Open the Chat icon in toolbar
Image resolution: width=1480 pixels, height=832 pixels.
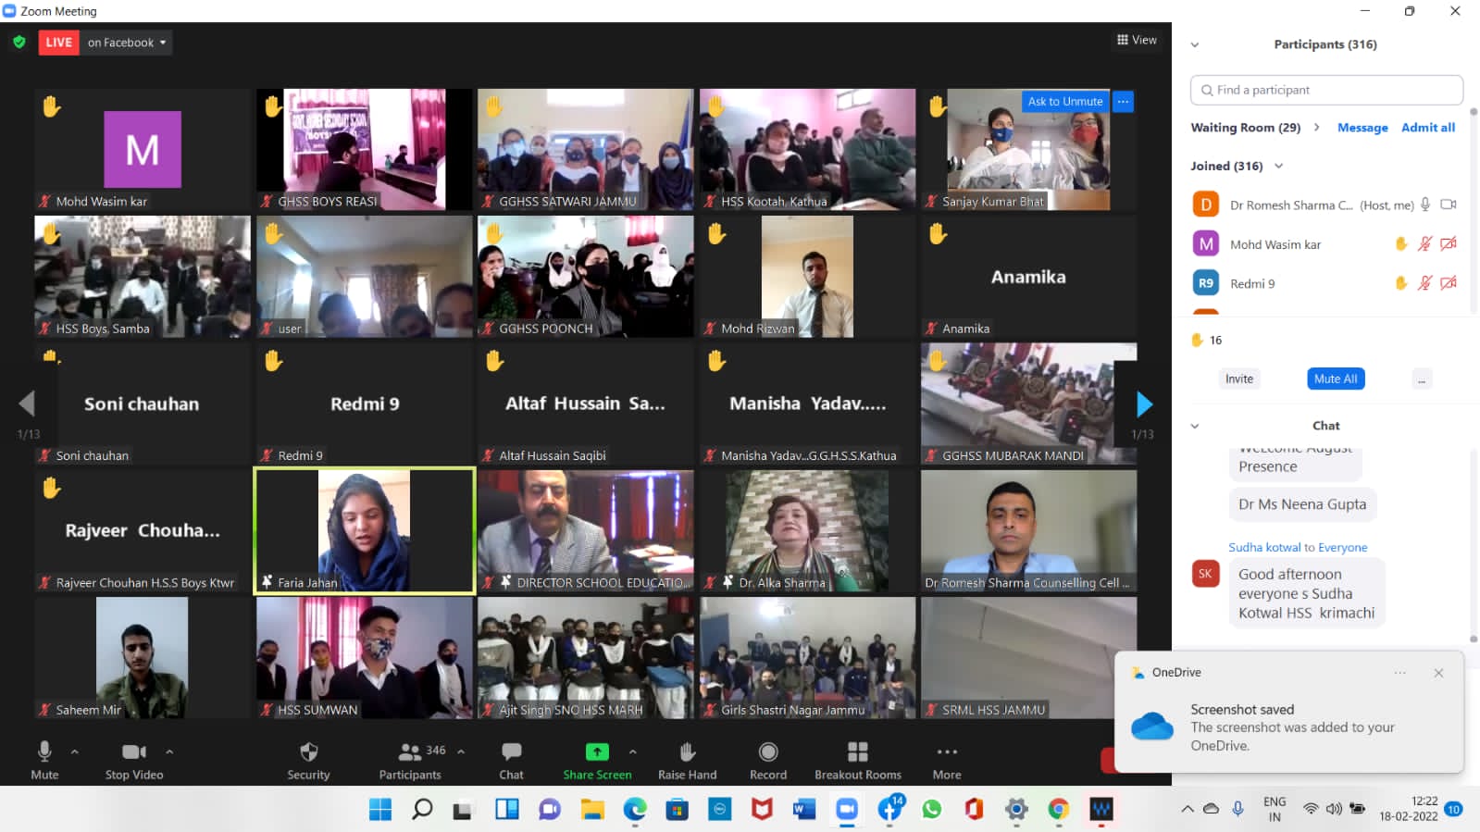click(x=511, y=752)
